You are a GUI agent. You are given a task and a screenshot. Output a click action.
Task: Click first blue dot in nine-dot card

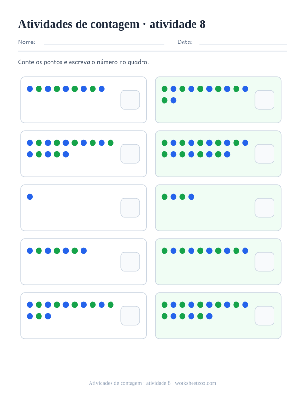pos(30,89)
